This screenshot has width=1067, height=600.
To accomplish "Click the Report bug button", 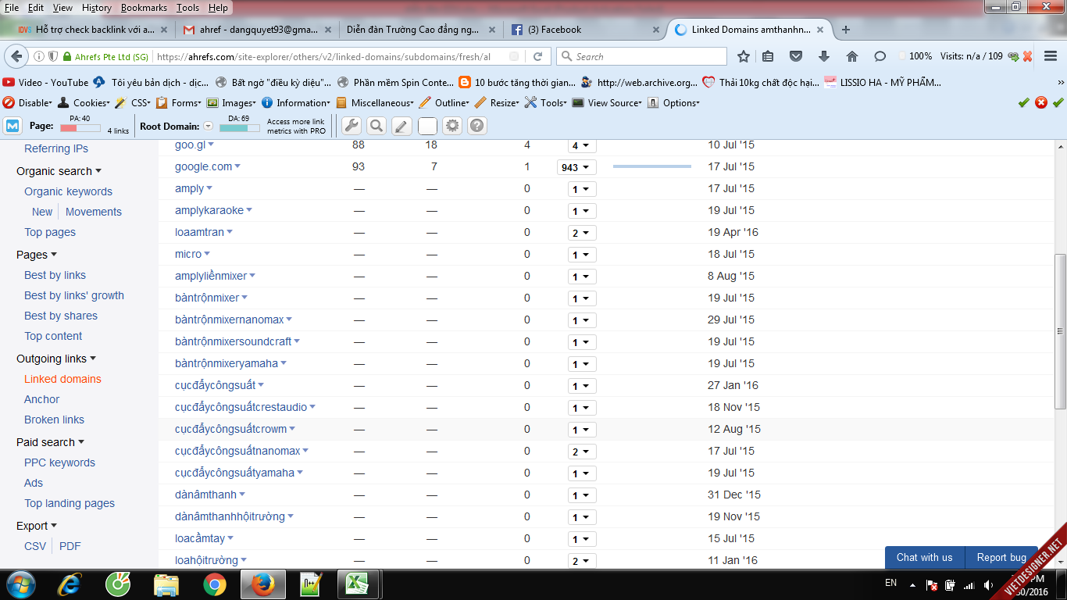I will 1001,557.
